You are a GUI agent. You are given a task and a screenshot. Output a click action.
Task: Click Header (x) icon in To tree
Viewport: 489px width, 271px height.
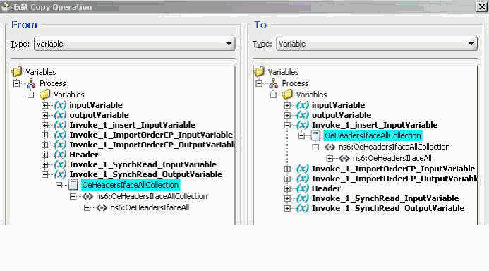(x=303, y=189)
